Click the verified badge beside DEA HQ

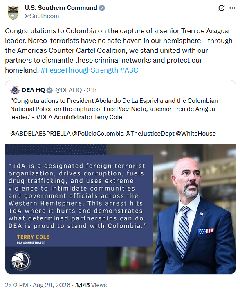click(x=49, y=90)
